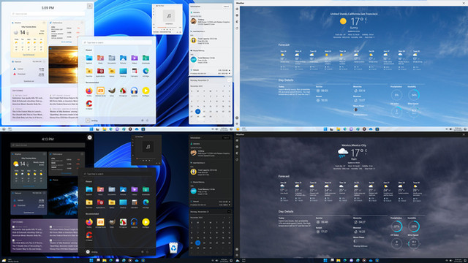Open the Music folder in light Start menu
This screenshot has width=468, height=263.
[100, 58]
